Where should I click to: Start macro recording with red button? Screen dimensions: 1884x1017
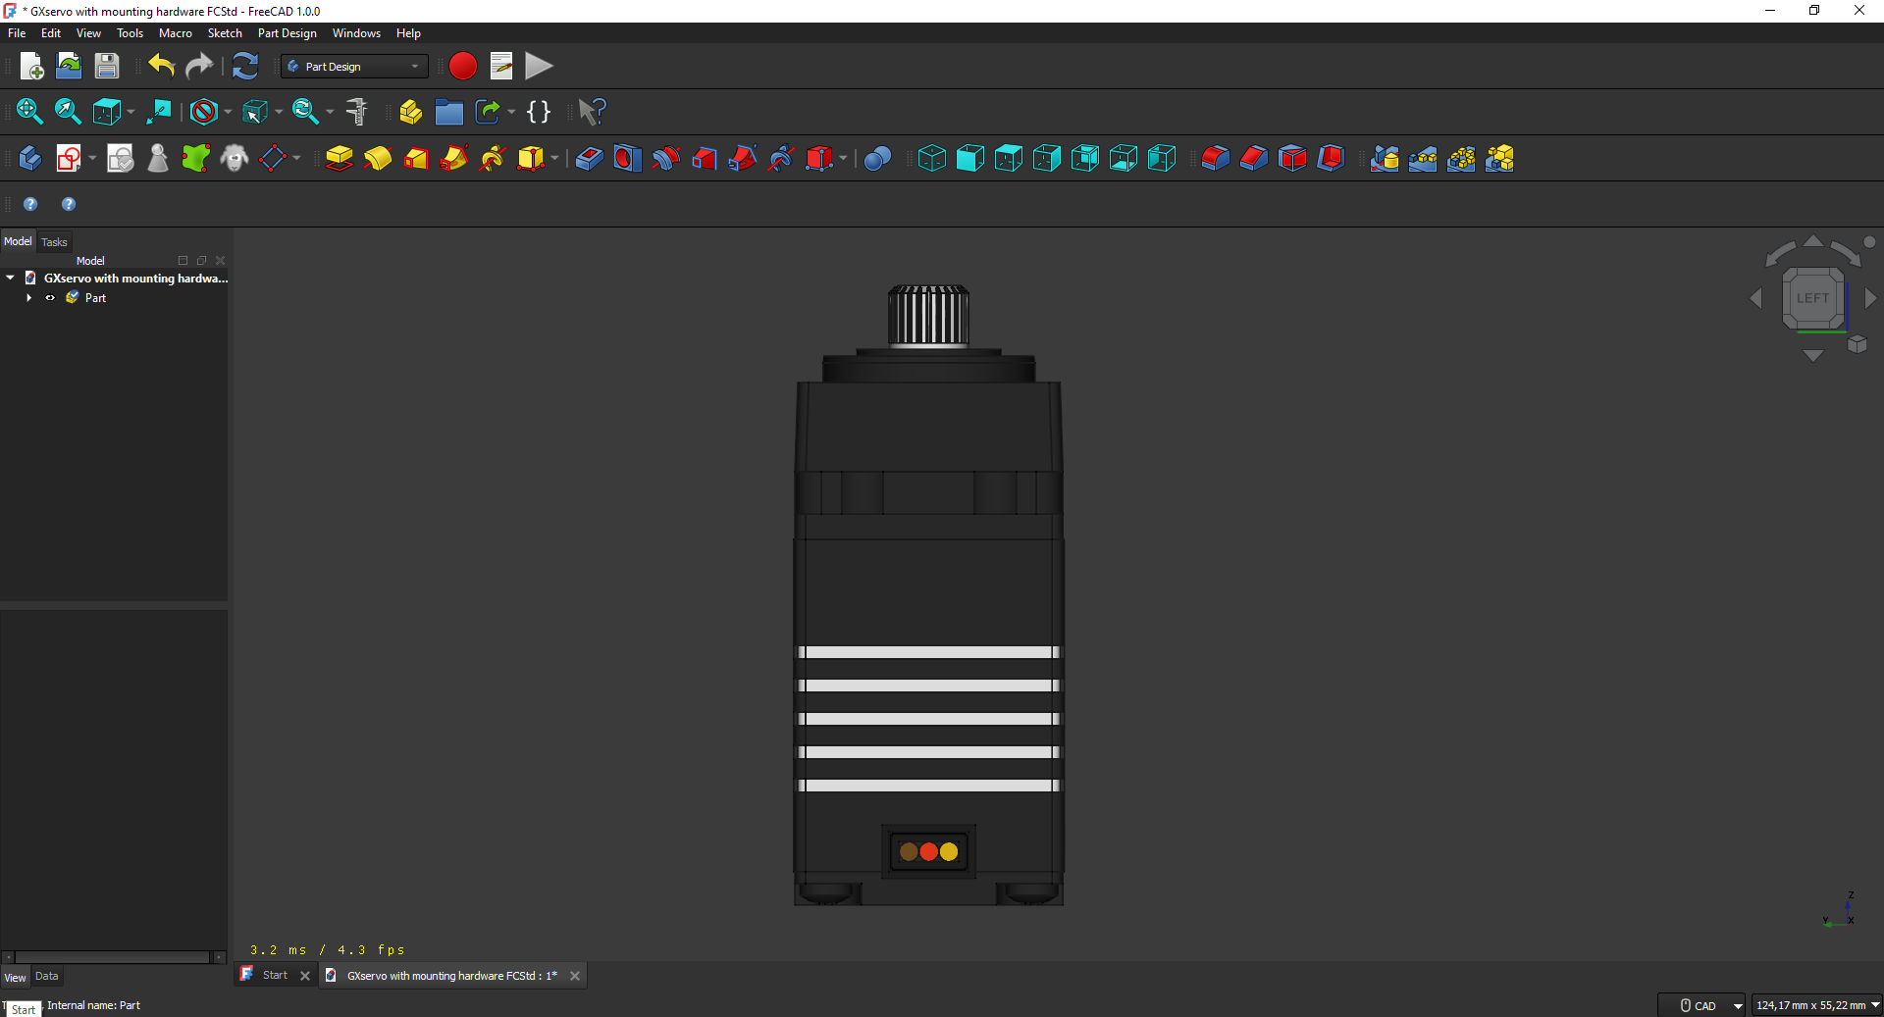click(x=462, y=66)
